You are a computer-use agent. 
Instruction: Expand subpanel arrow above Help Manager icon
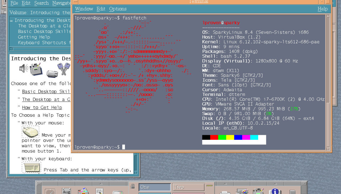(275, 184)
